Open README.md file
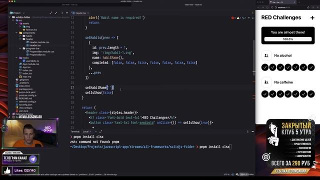The image size is (320, 180). point(23,98)
